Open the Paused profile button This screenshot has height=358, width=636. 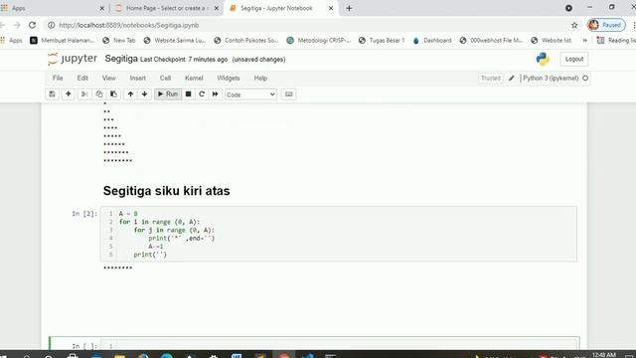click(606, 25)
